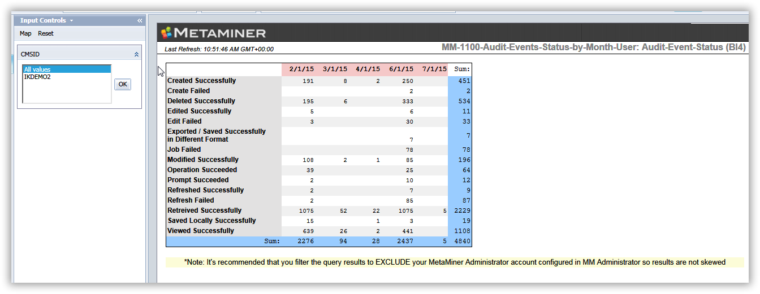Select the Job Failed row label
Viewport: 760px width, 294px height.
pyautogui.click(x=184, y=150)
